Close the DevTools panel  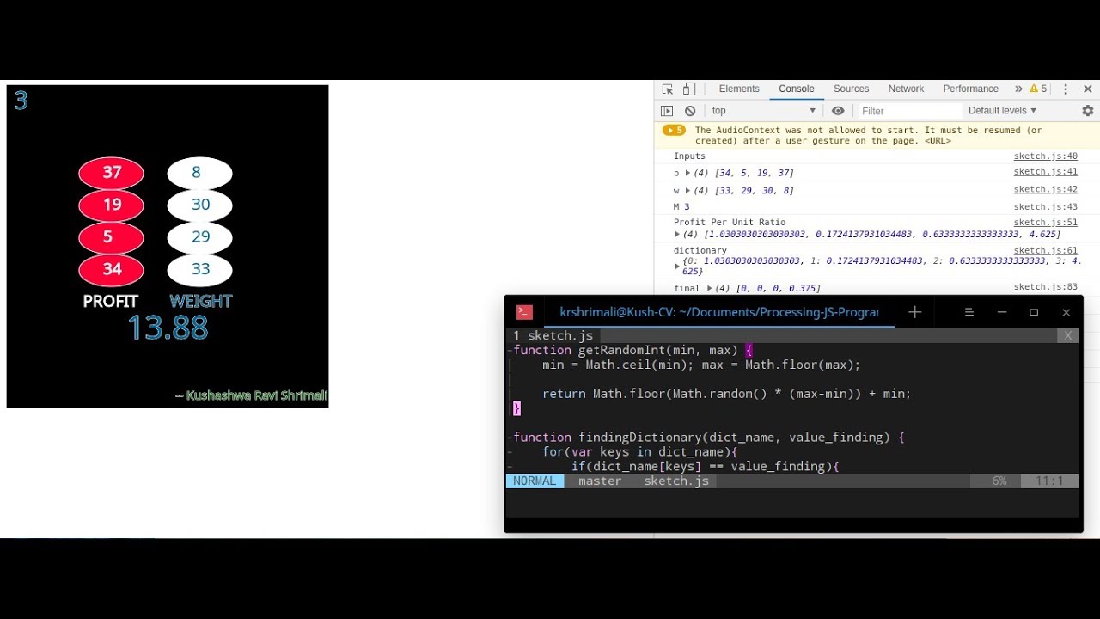pos(1088,89)
